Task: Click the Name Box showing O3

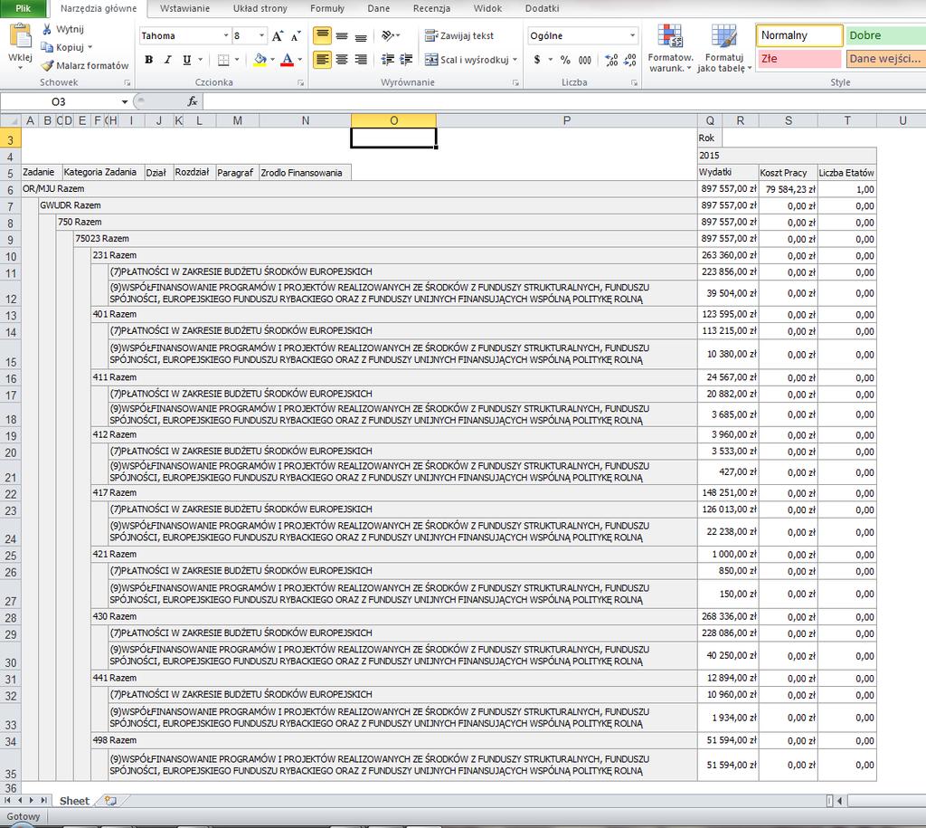Action: [x=59, y=101]
